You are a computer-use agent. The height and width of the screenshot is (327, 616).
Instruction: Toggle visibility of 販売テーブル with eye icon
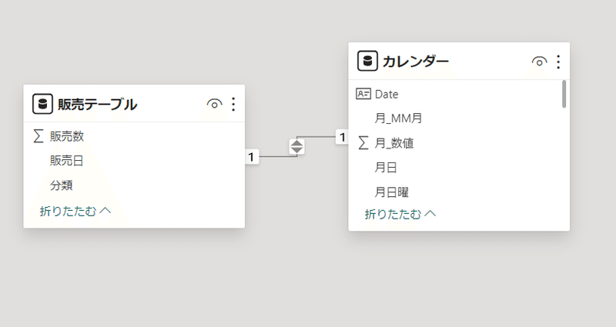click(x=214, y=104)
